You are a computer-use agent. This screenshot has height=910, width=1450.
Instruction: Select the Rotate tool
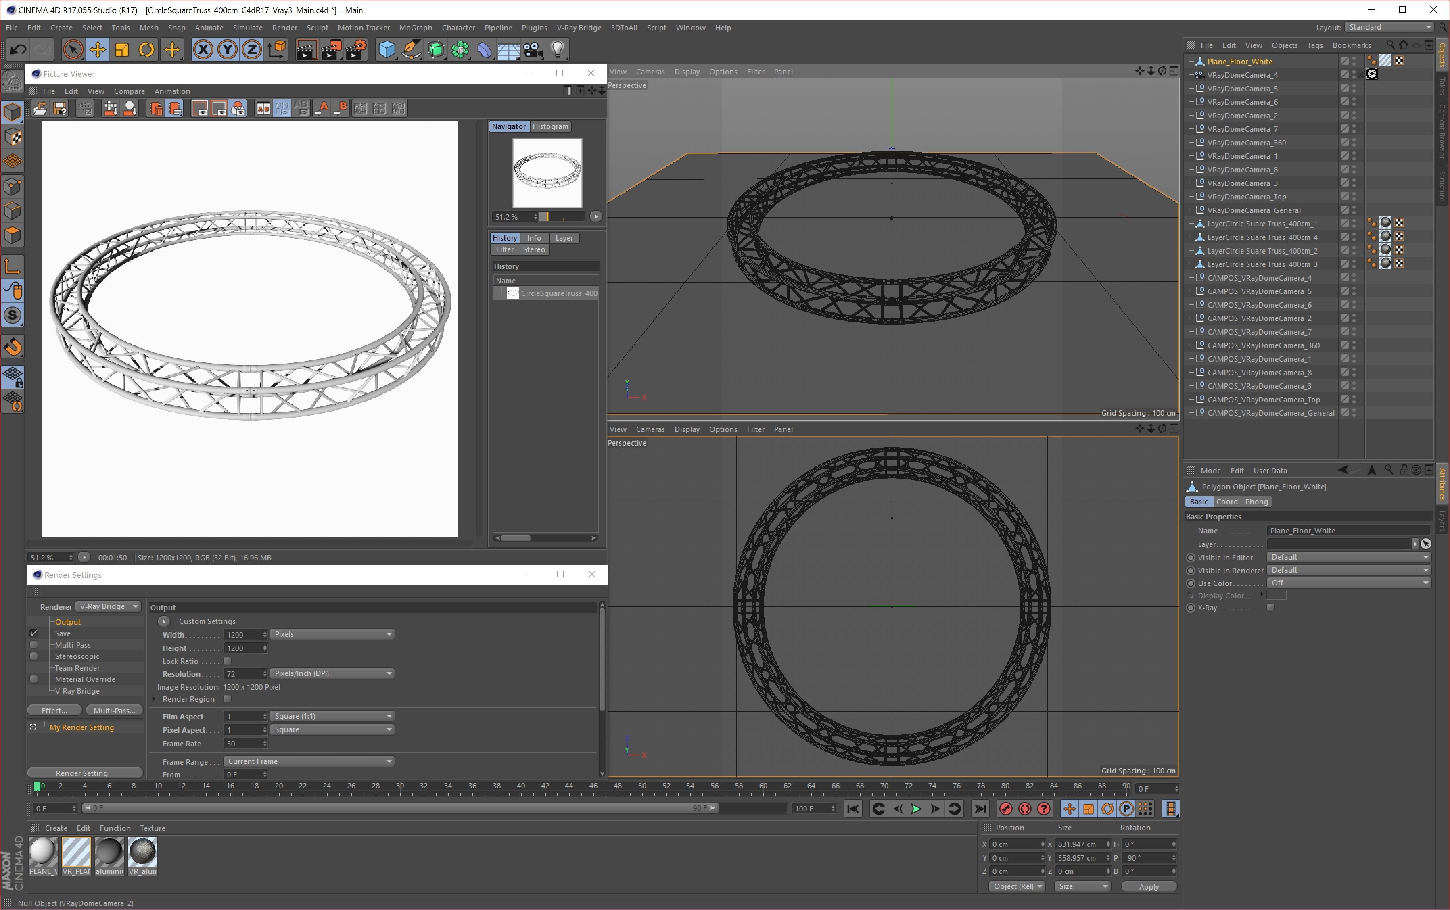click(147, 50)
